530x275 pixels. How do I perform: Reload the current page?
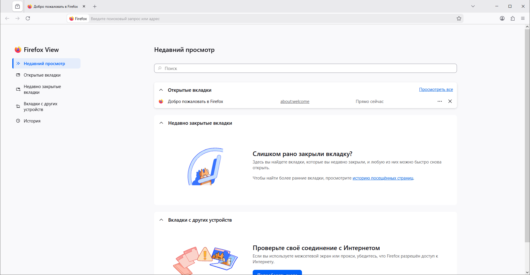pos(28,19)
